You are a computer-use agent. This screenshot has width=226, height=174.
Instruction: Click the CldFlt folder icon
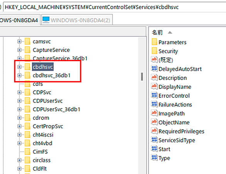27,169
